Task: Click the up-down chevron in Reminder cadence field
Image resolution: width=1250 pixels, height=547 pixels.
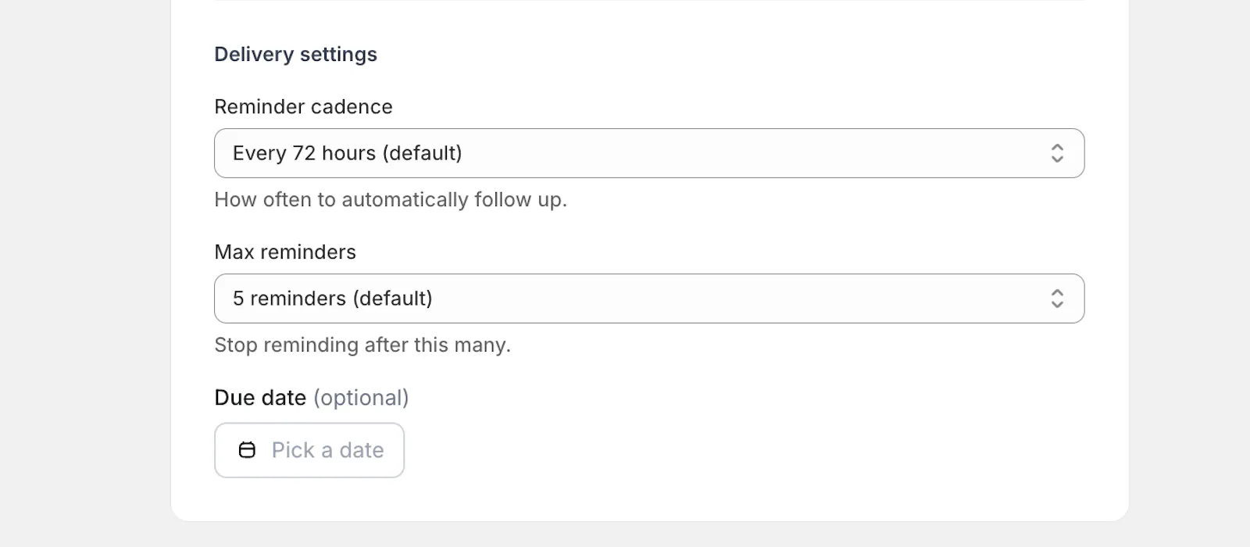Action: pyautogui.click(x=1057, y=153)
